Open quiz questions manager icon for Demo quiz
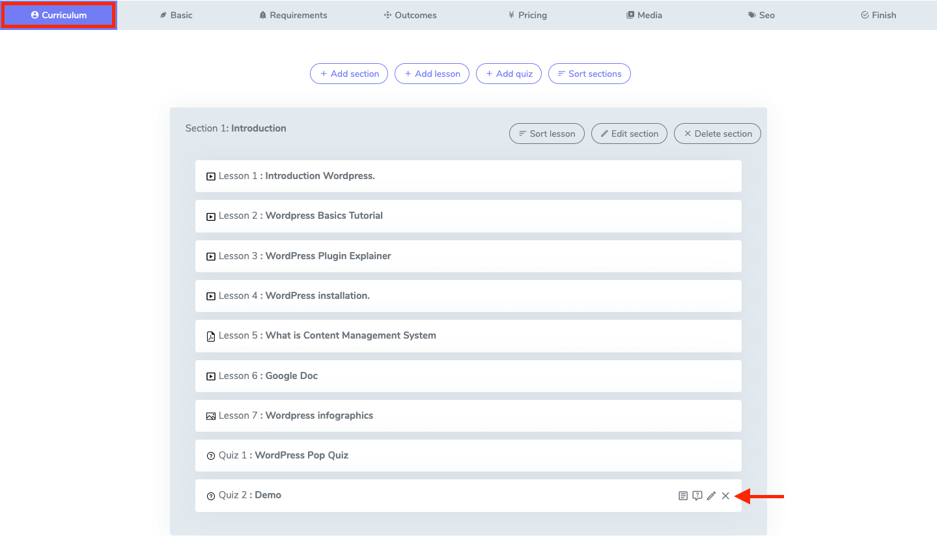This screenshot has height=536, width=937. click(697, 496)
